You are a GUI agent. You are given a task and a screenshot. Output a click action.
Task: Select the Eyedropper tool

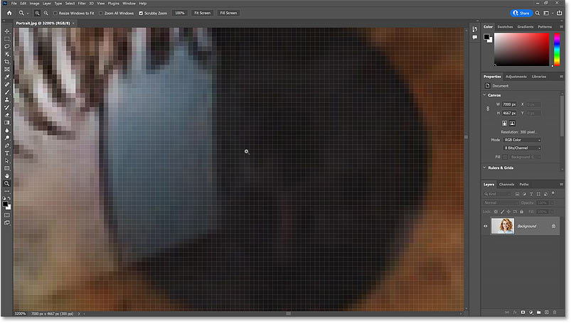[7, 77]
